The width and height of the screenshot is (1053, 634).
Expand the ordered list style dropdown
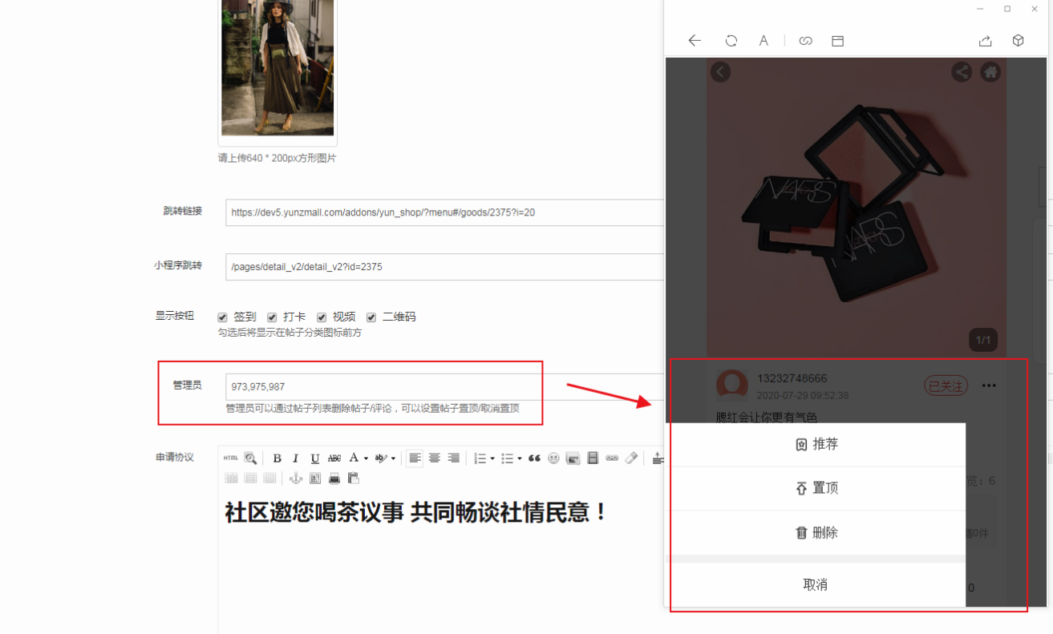(x=492, y=458)
